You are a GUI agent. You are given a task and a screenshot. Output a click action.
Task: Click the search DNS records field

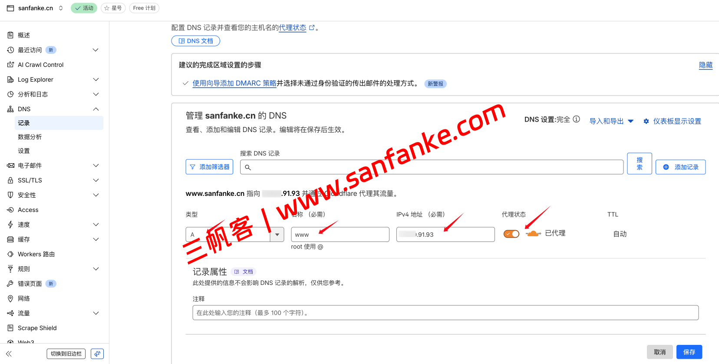point(432,167)
